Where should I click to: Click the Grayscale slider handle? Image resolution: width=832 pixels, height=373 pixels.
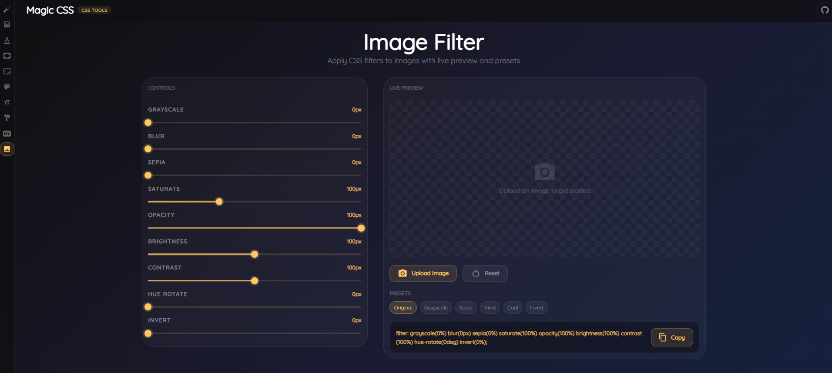click(148, 123)
